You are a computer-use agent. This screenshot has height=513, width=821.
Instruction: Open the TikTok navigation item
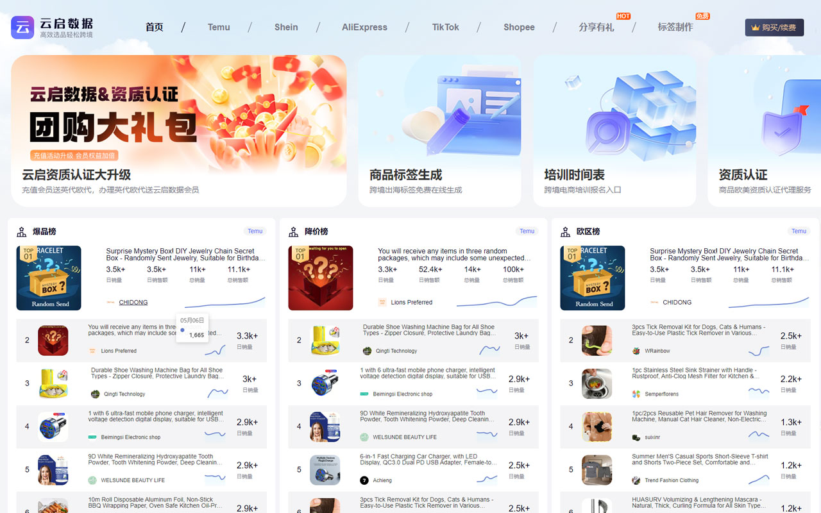(x=445, y=27)
